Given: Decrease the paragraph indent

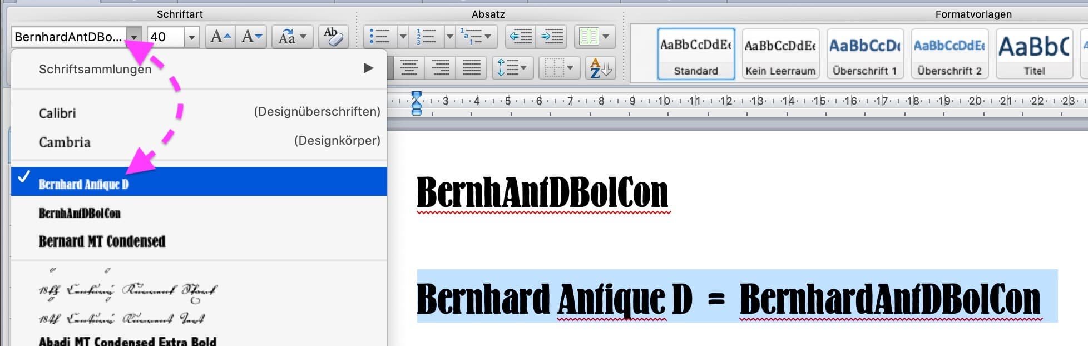Looking at the screenshot, I should 521,37.
